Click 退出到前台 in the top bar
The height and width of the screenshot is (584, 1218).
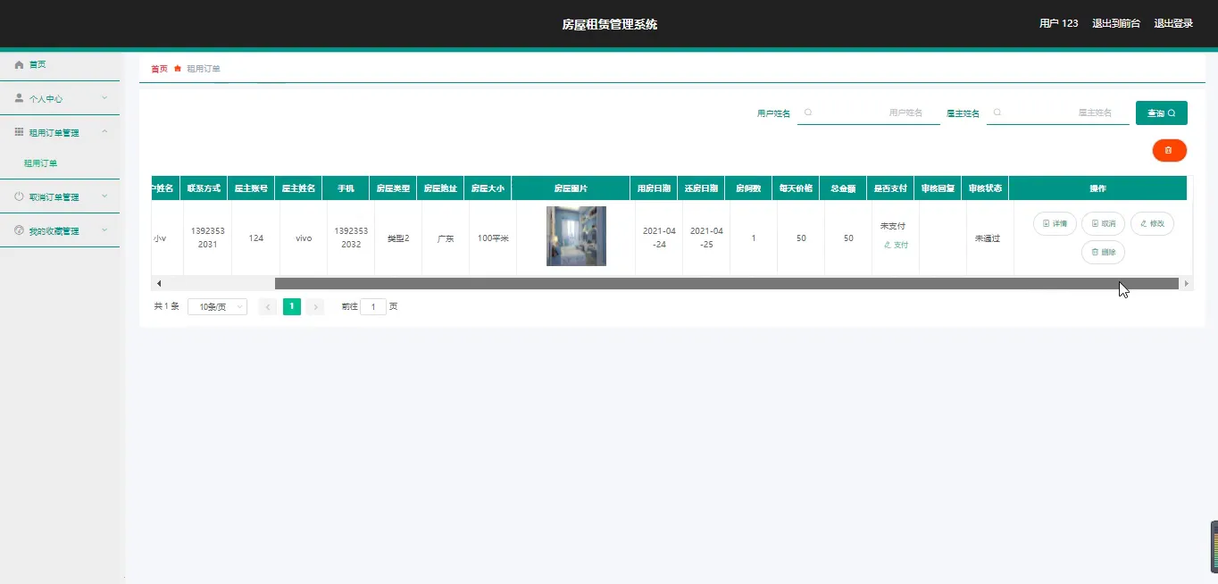point(1116,23)
